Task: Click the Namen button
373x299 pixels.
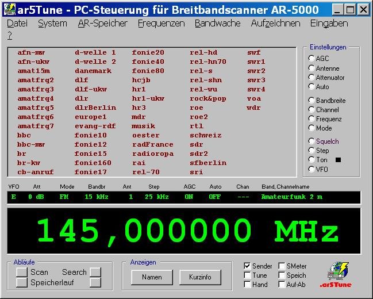Action: pos(151,277)
